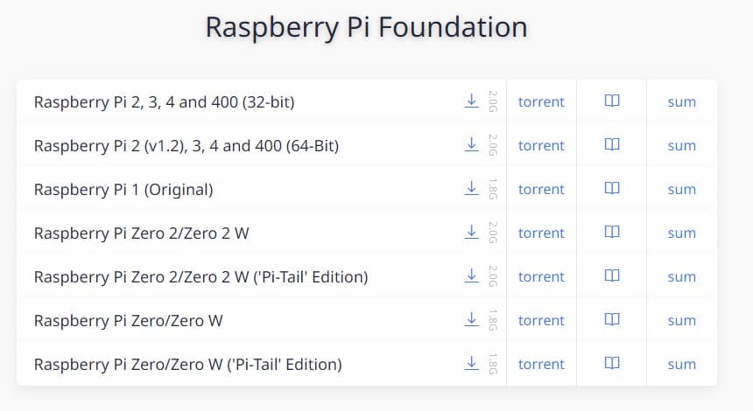Open the torrent link for Zero 2 W Pi-Tail Edition

pos(541,276)
